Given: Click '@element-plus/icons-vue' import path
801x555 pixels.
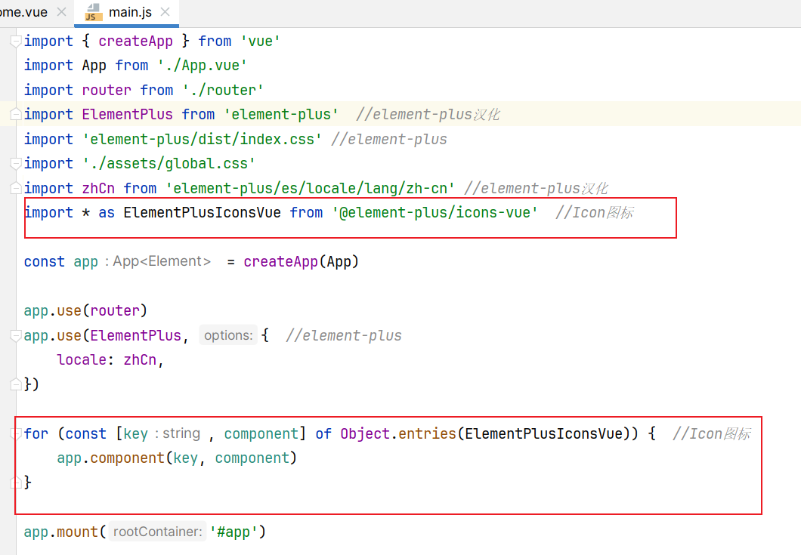Looking at the screenshot, I should pyautogui.click(x=435, y=212).
